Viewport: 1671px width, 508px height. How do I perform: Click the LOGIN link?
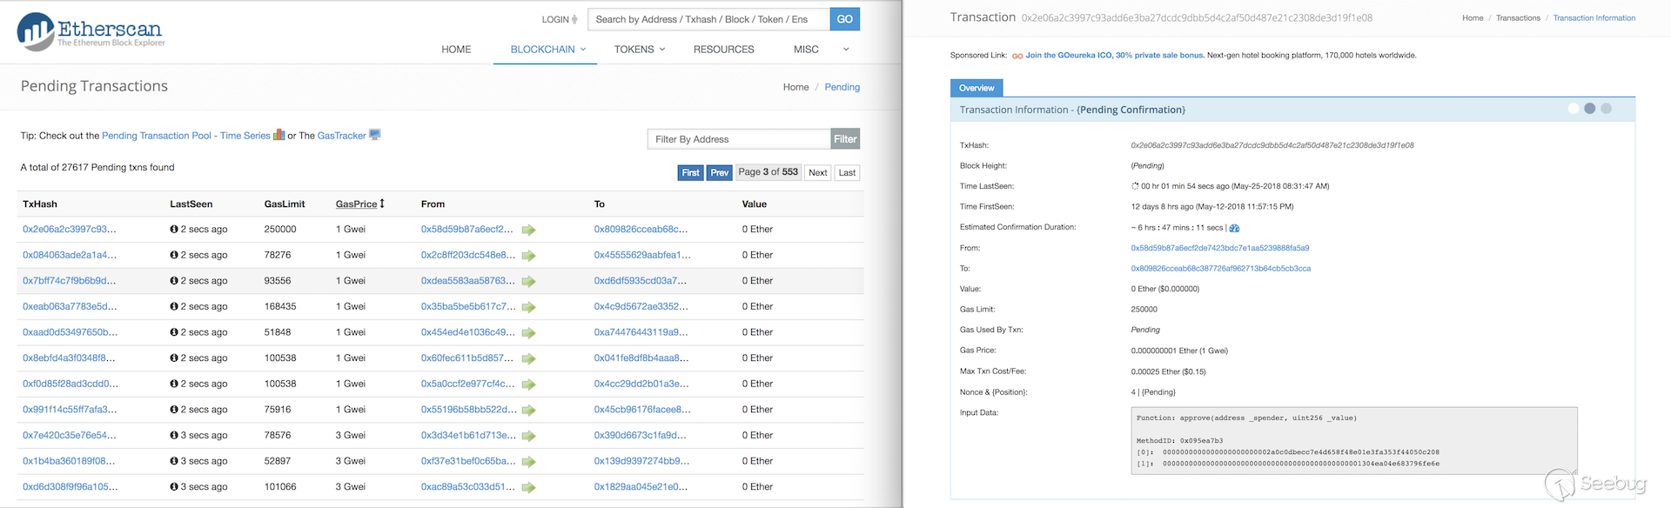pyautogui.click(x=555, y=19)
